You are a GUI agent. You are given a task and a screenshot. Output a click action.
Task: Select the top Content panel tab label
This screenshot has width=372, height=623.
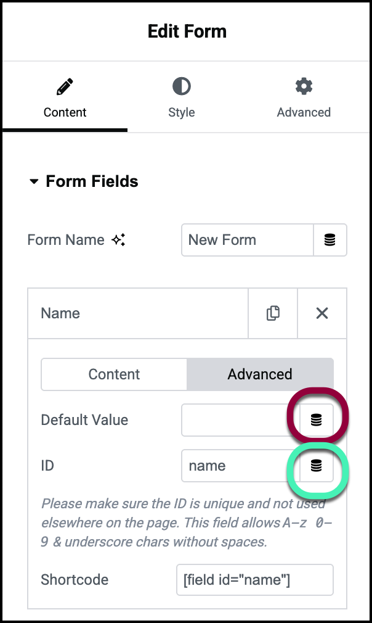click(65, 112)
